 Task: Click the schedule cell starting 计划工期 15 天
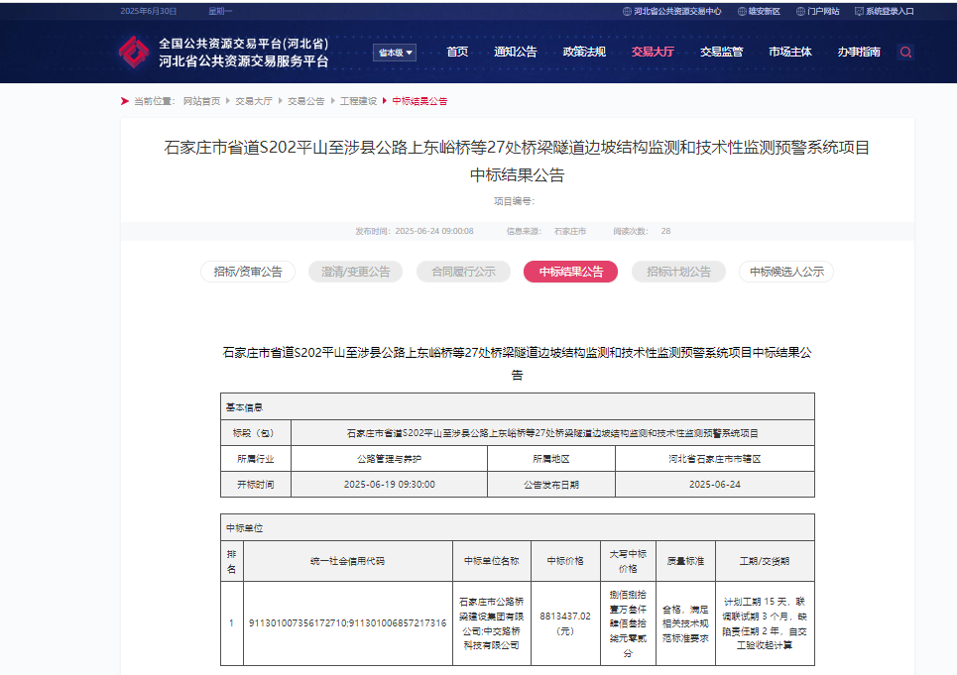(x=765, y=623)
